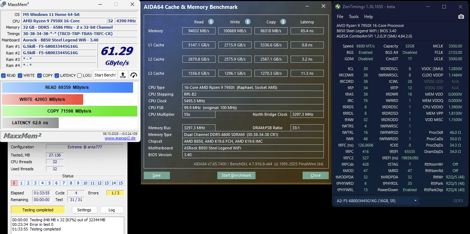The image size is (470, 234).
Task: Open the www.maxxpi2.de link
Action: [120, 138]
